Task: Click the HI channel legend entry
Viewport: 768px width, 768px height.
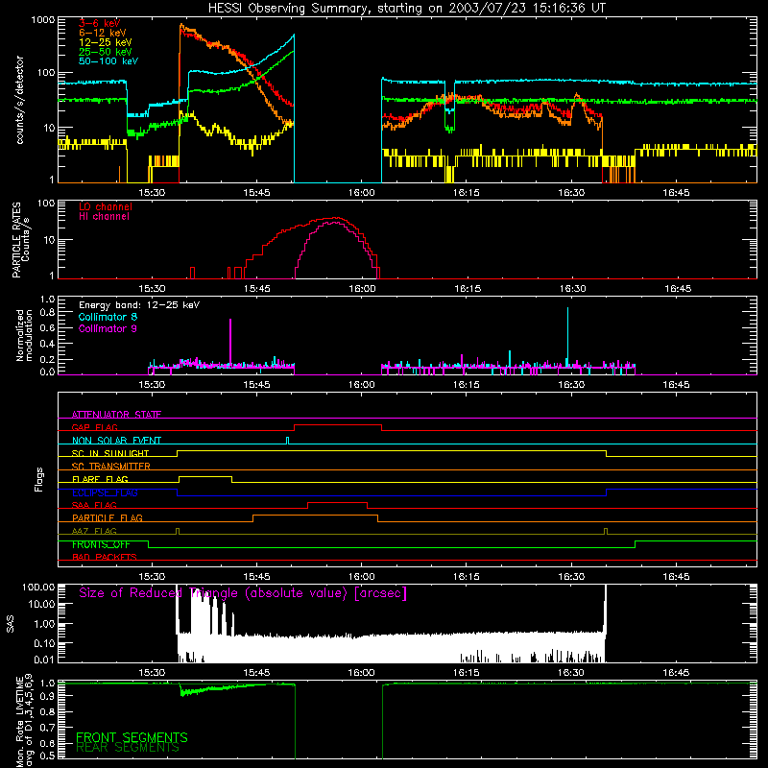Action: 104,217
